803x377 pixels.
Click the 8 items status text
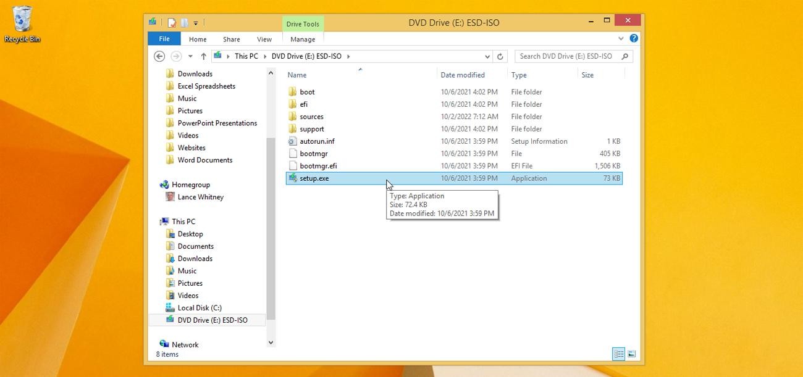tap(167, 354)
